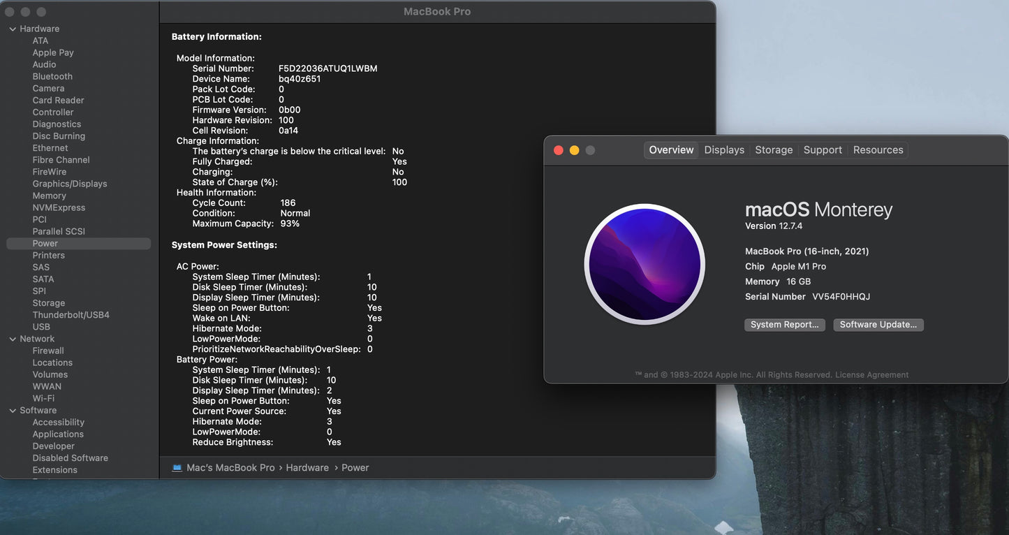Open the Resources tab
This screenshot has width=1009, height=535.
[878, 149]
